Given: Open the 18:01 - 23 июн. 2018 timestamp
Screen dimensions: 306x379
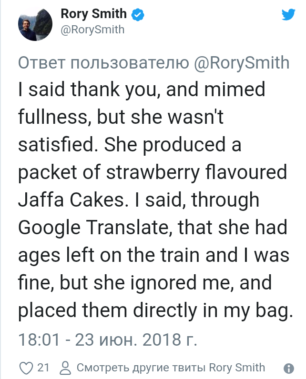Looking at the screenshot, I should point(107,340).
